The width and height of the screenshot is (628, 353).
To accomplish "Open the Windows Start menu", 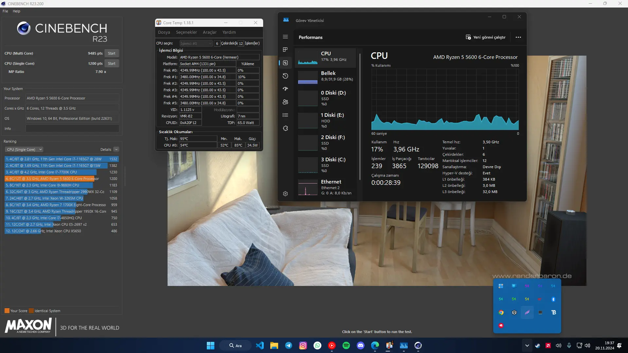I will (210, 345).
